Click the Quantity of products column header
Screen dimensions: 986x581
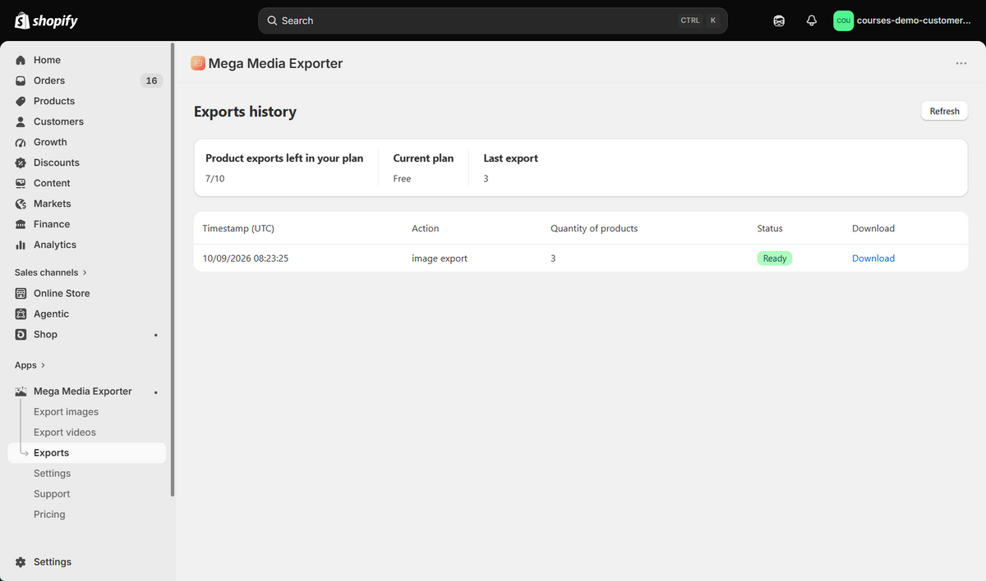click(x=594, y=228)
